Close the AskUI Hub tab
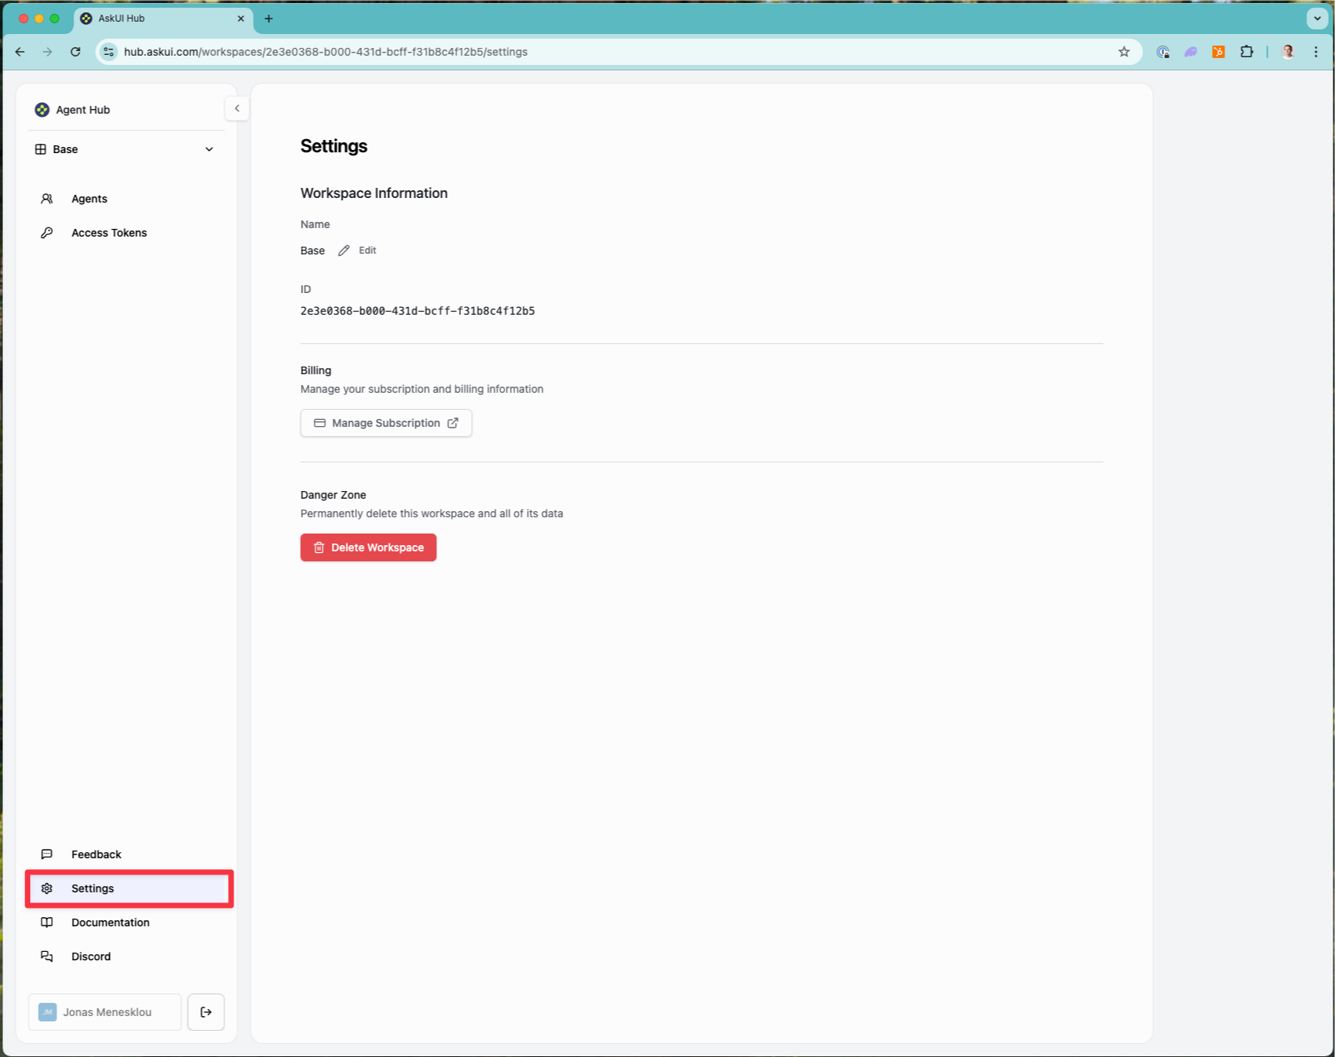Screen dimensions: 1335x1057 tap(241, 19)
